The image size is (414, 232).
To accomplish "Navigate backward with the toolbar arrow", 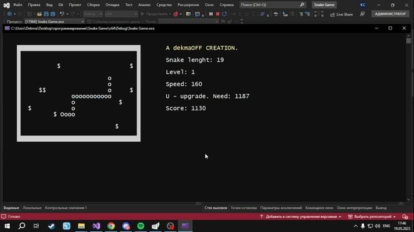I will (x=10, y=14).
